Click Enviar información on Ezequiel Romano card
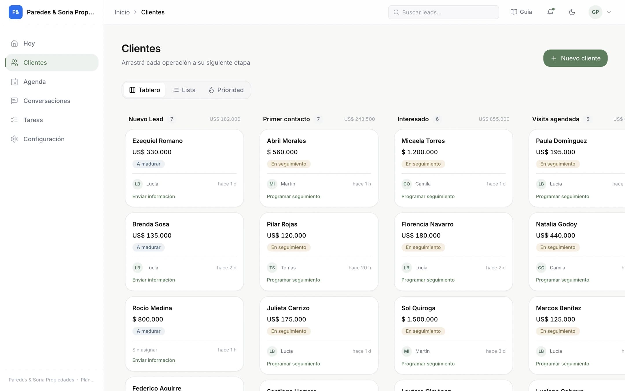 point(154,196)
